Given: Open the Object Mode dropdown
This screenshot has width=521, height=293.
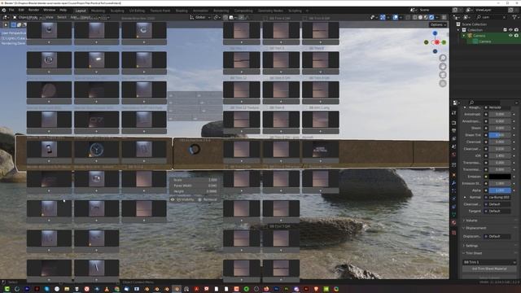Looking at the screenshot, I should [x=28, y=17].
